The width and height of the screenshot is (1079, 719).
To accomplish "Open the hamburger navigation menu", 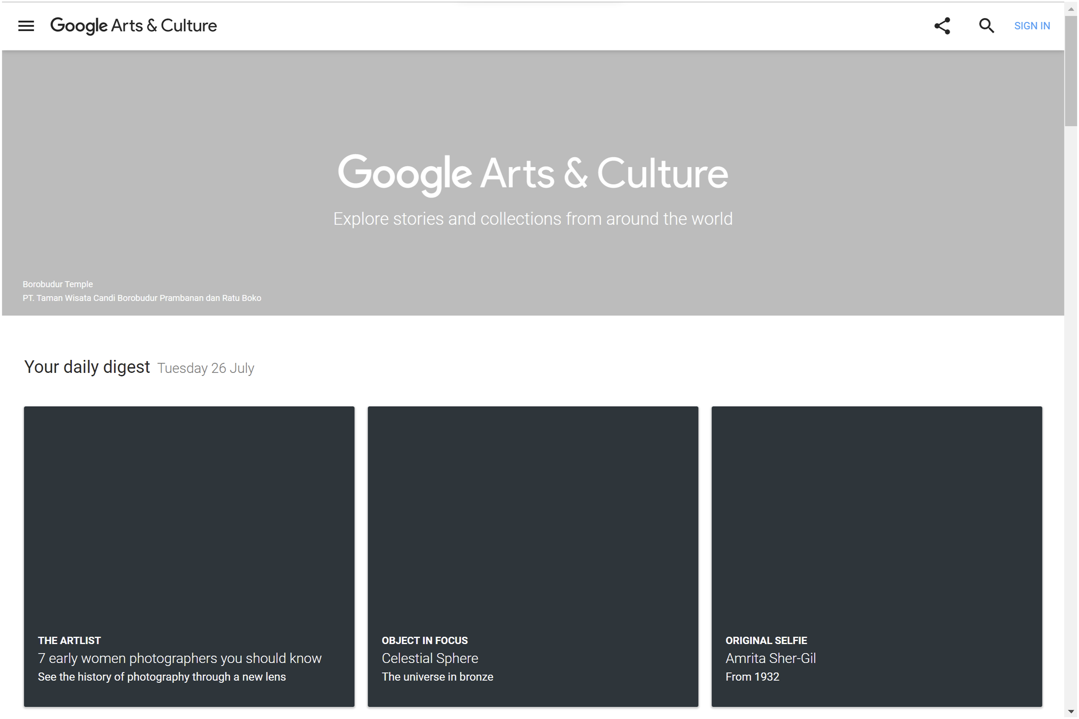I will pyautogui.click(x=26, y=26).
